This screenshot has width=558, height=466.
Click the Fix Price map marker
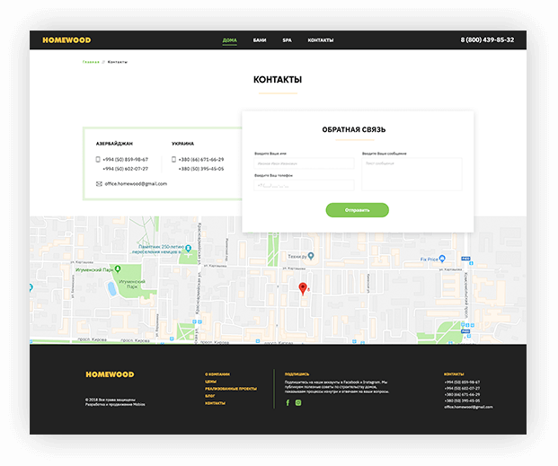pos(442,259)
